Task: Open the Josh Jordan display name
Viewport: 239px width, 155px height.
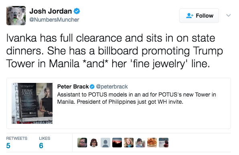Action: pos(51,11)
